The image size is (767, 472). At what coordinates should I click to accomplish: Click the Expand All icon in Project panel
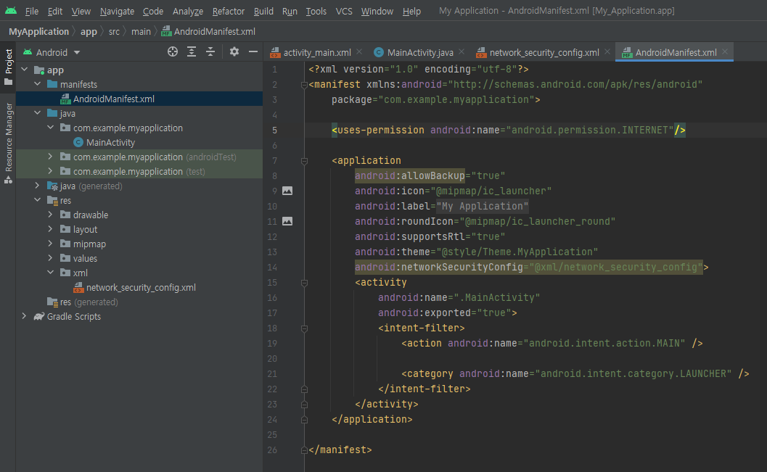pos(192,51)
